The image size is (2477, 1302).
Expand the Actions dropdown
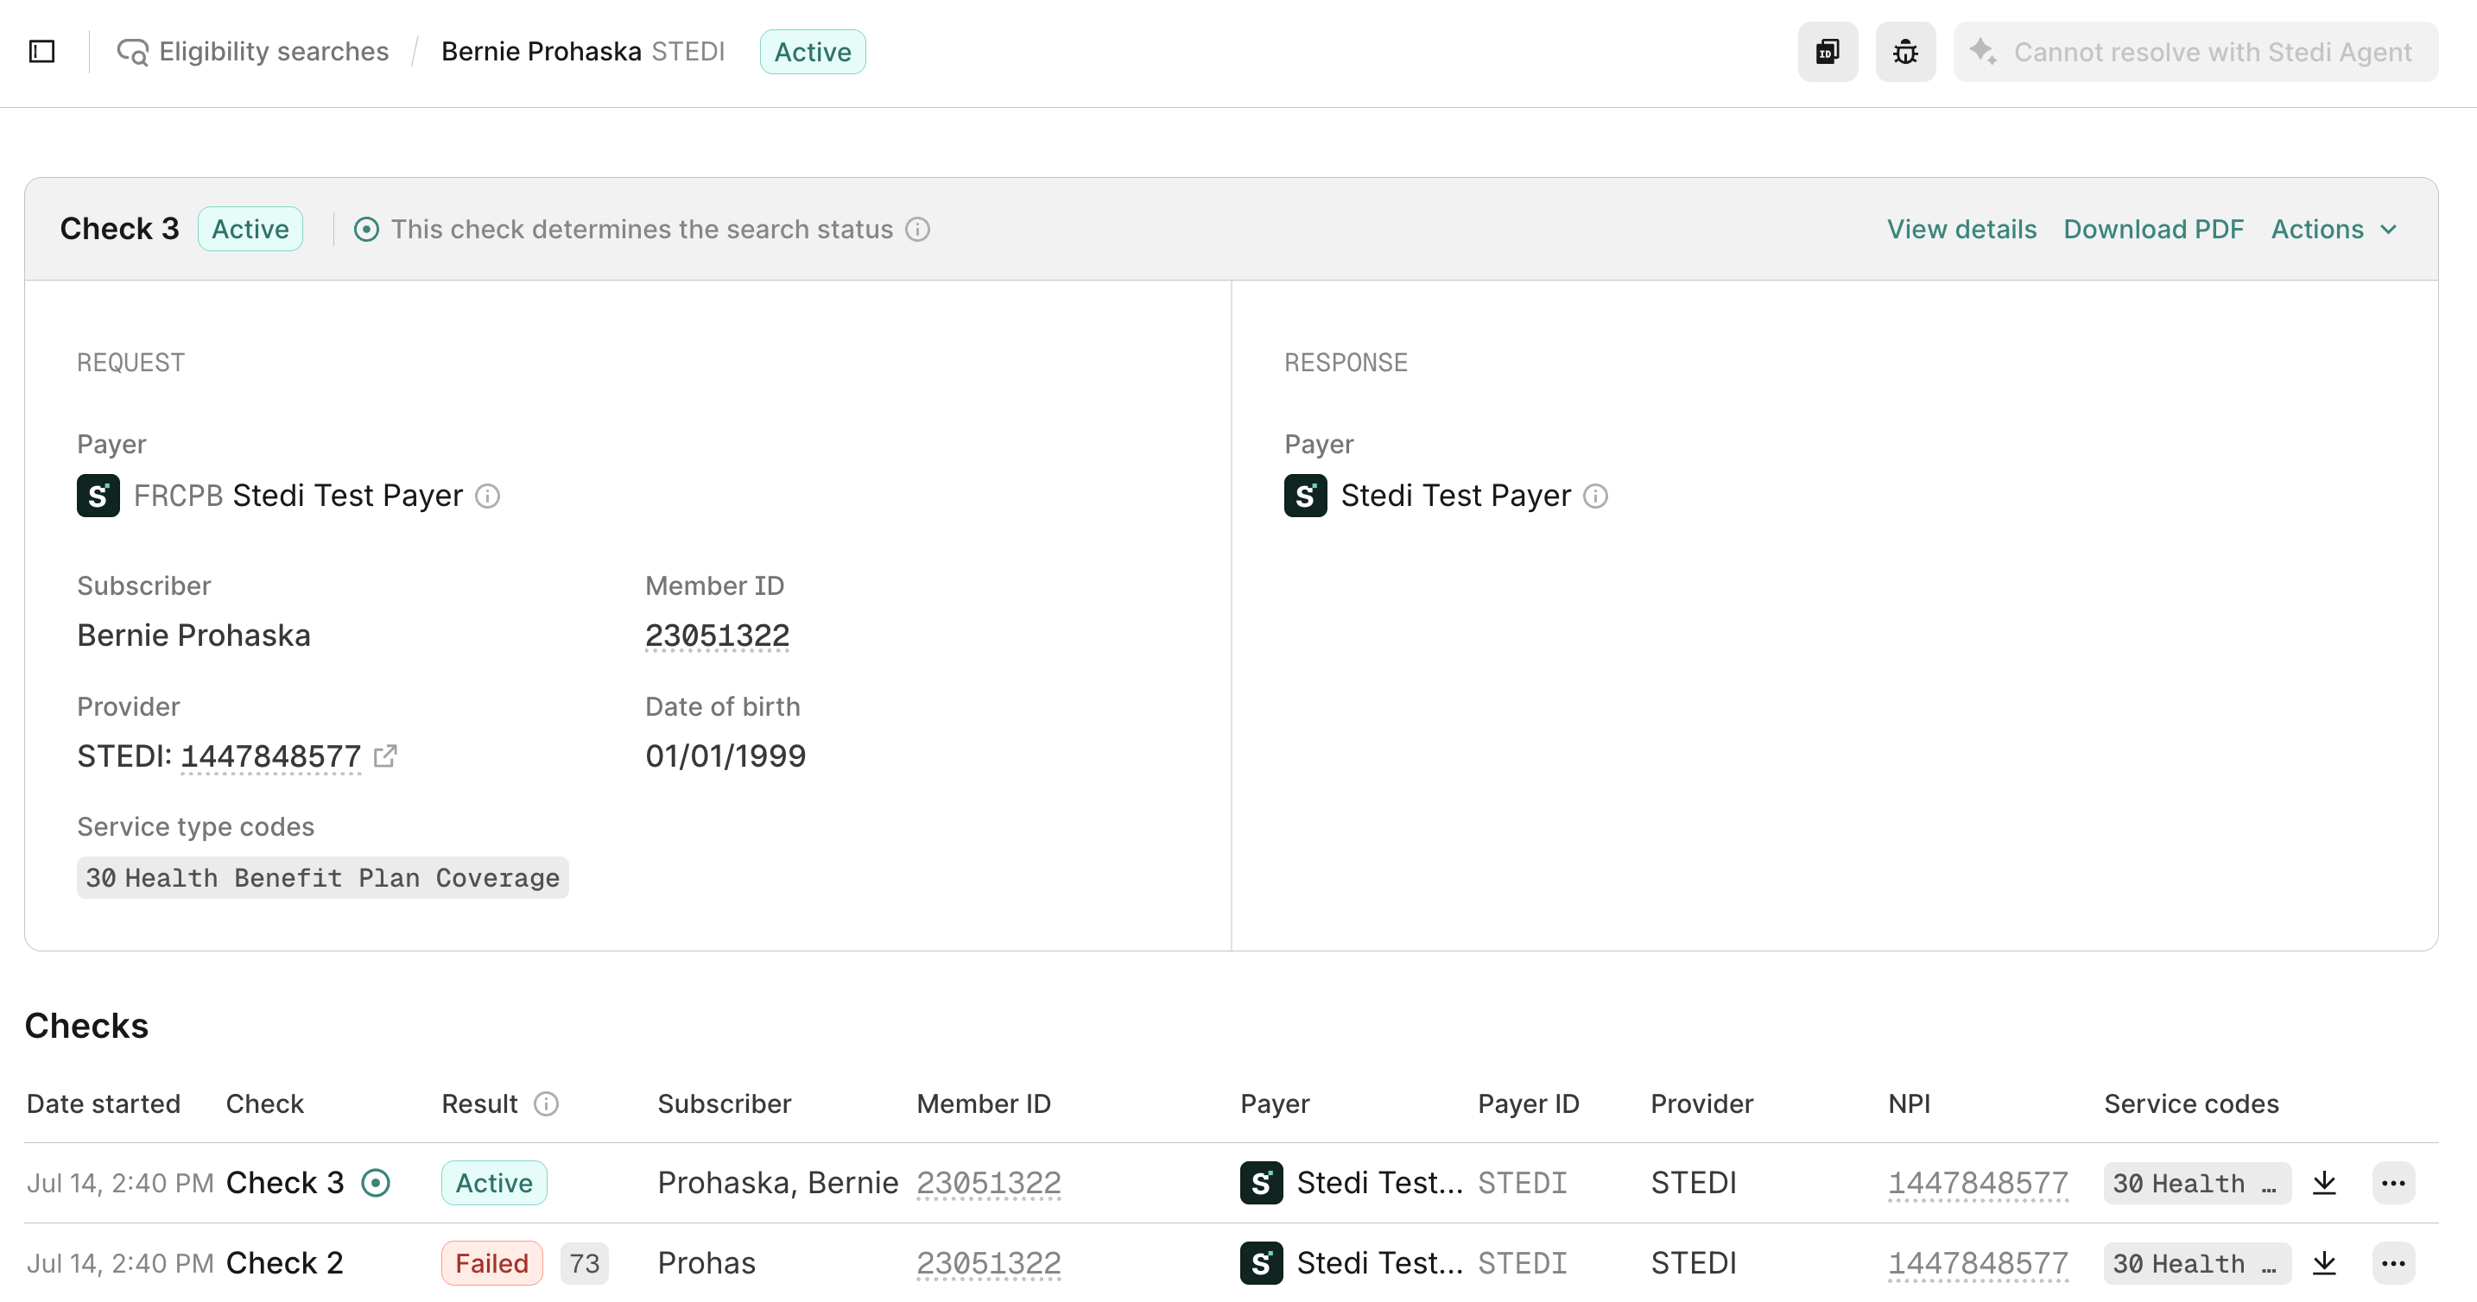click(2334, 229)
